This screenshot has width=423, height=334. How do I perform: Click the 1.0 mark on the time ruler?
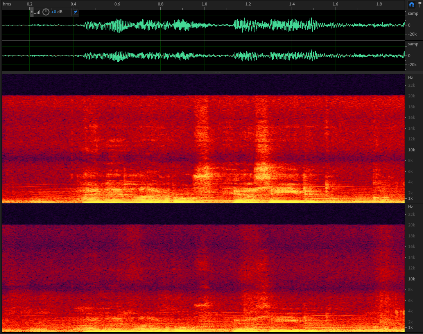tap(204, 4)
